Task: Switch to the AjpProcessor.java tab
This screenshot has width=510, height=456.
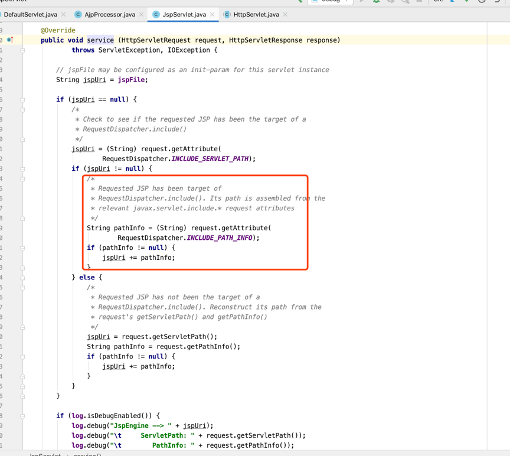Action: [110, 15]
